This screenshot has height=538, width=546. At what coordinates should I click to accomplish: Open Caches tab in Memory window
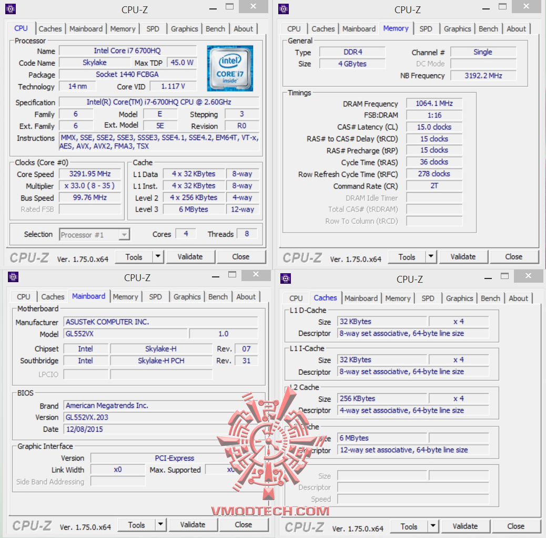click(x=323, y=29)
